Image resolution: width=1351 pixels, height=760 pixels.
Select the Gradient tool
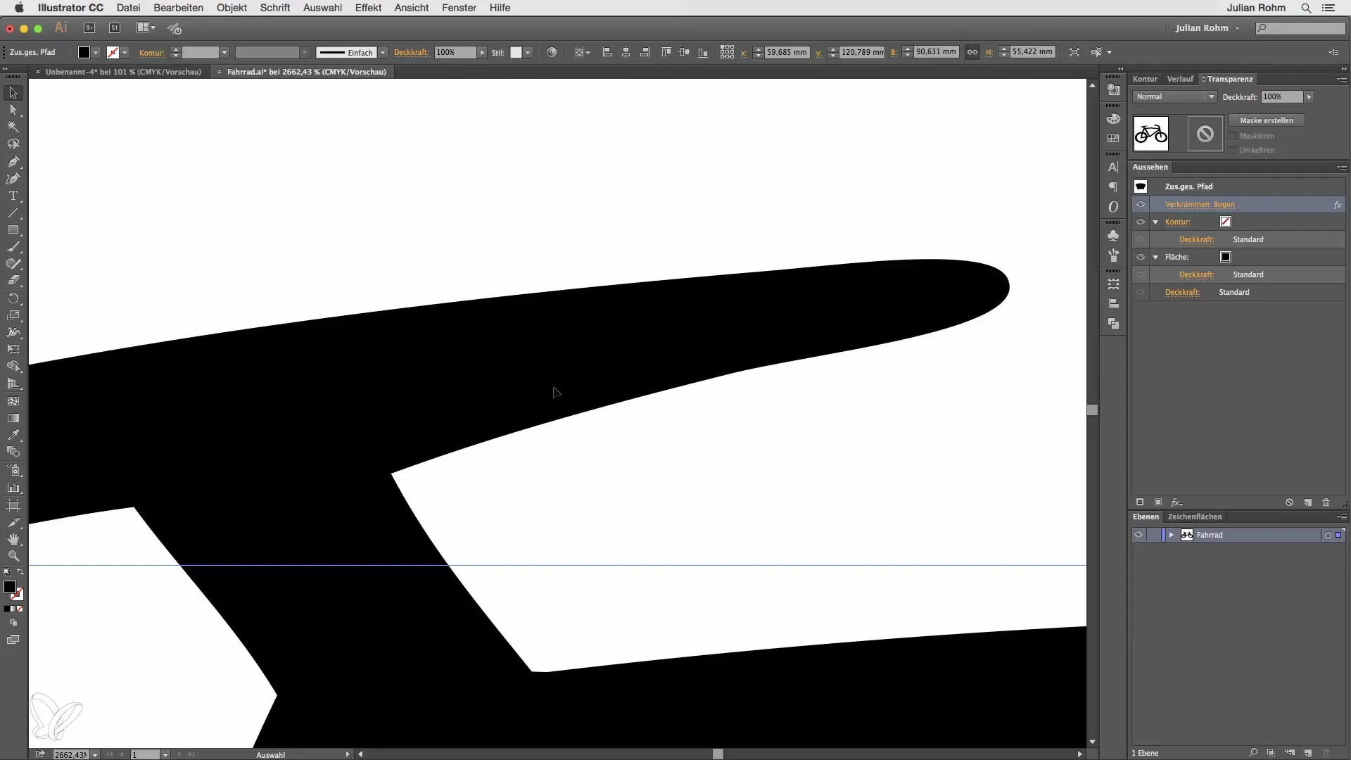click(x=13, y=418)
